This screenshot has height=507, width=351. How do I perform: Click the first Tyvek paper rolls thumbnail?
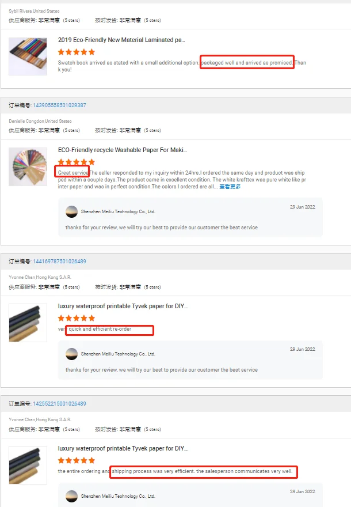tap(28, 323)
